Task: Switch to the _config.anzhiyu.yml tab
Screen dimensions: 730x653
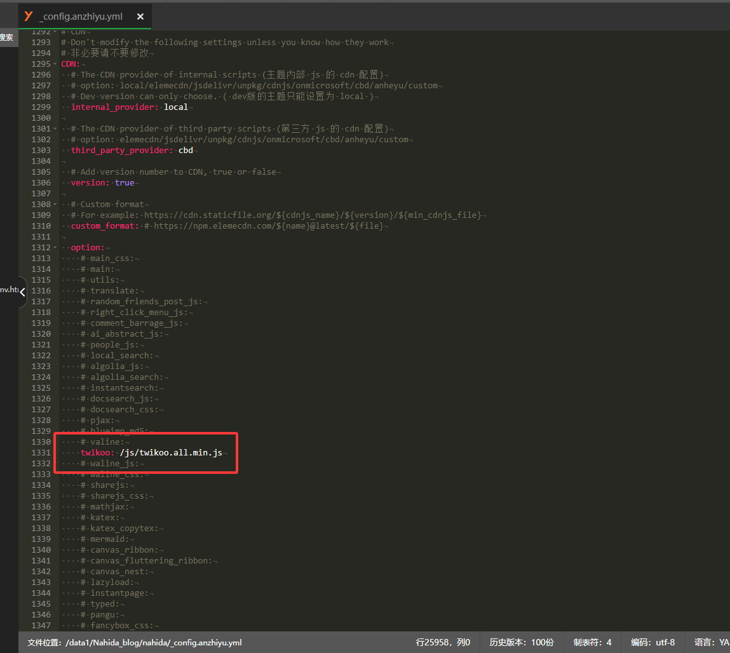Action: pyautogui.click(x=81, y=17)
